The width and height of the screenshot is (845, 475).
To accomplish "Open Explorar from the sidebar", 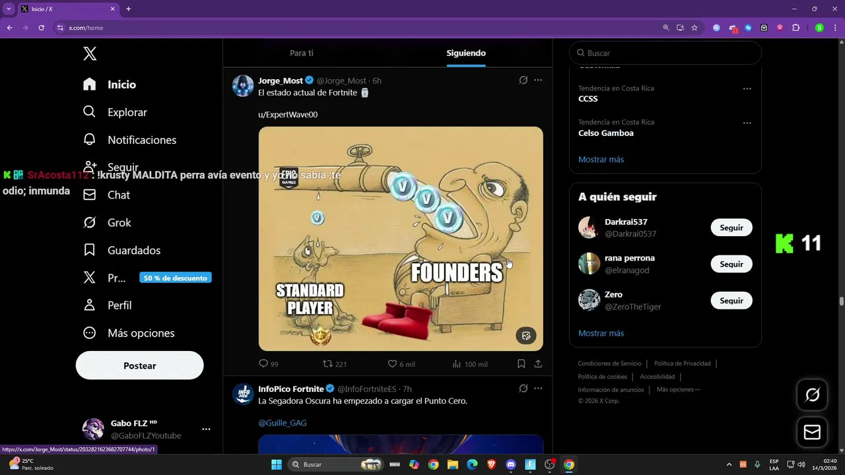I will tap(115, 112).
